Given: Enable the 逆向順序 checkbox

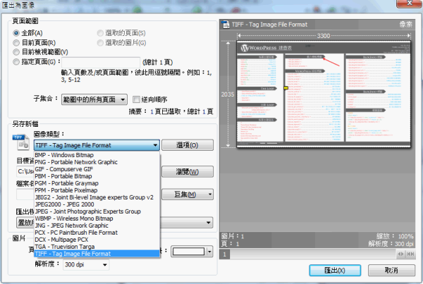Looking at the screenshot, I should (136, 99).
